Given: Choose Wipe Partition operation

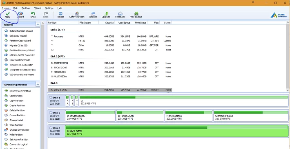Looking at the screenshot, I should [x=16, y=125].
